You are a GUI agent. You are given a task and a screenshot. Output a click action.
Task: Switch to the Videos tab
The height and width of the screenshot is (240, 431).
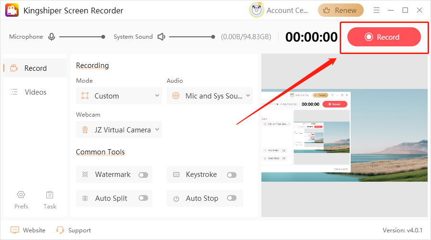(x=35, y=92)
